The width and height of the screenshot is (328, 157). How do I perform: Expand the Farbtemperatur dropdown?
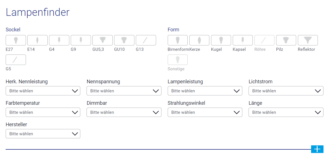pyautogui.click(x=43, y=112)
